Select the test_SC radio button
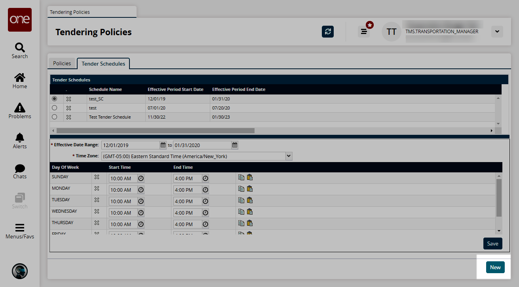The height and width of the screenshot is (287, 519). pyautogui.click(x=55, y=99)
